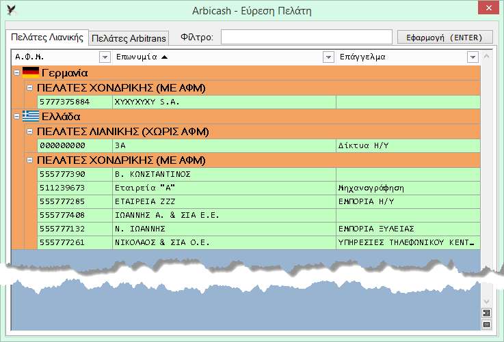This screenshot has width=504, height=342.
Task: Click the Δίκτυα Η/Υ profession cell
Action: point(408,145)
